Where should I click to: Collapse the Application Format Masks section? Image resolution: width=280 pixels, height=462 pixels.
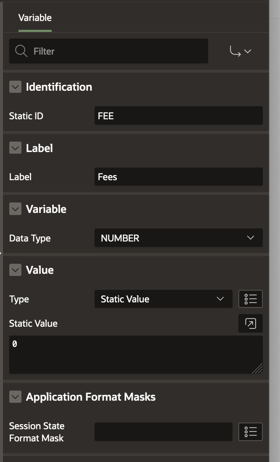tap(15, 397)
